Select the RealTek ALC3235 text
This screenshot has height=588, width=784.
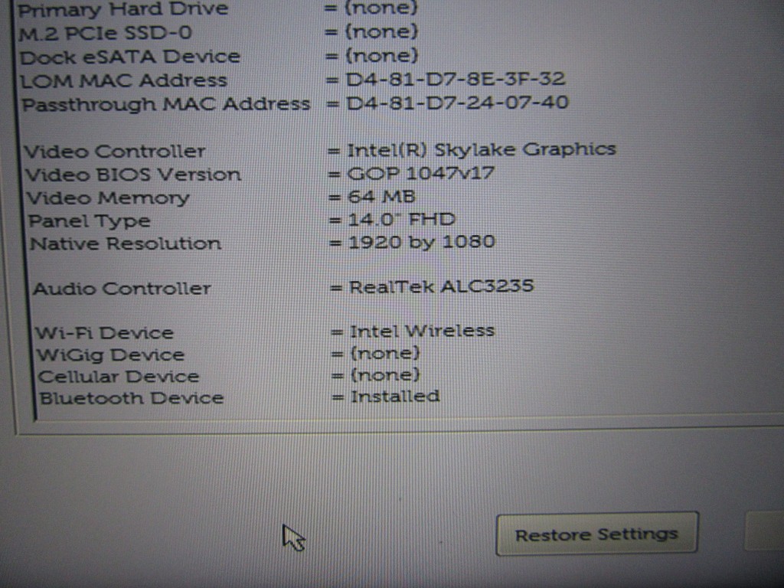(442, 286)
